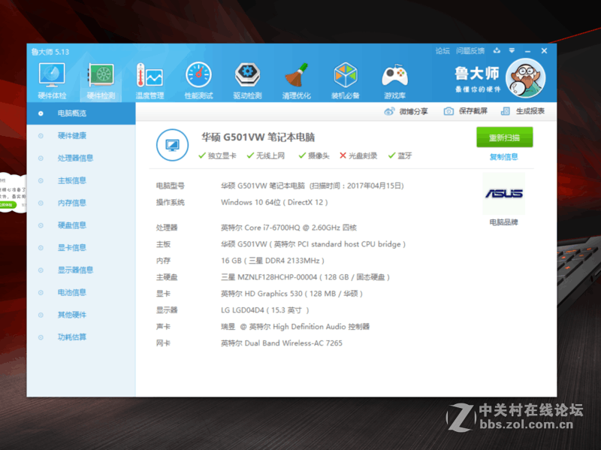601x450 pixels.
Task: Click the green button in left popup
Action: pos(8,204)
